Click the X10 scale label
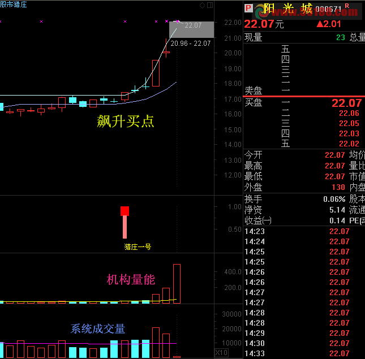 pos(222,353)
